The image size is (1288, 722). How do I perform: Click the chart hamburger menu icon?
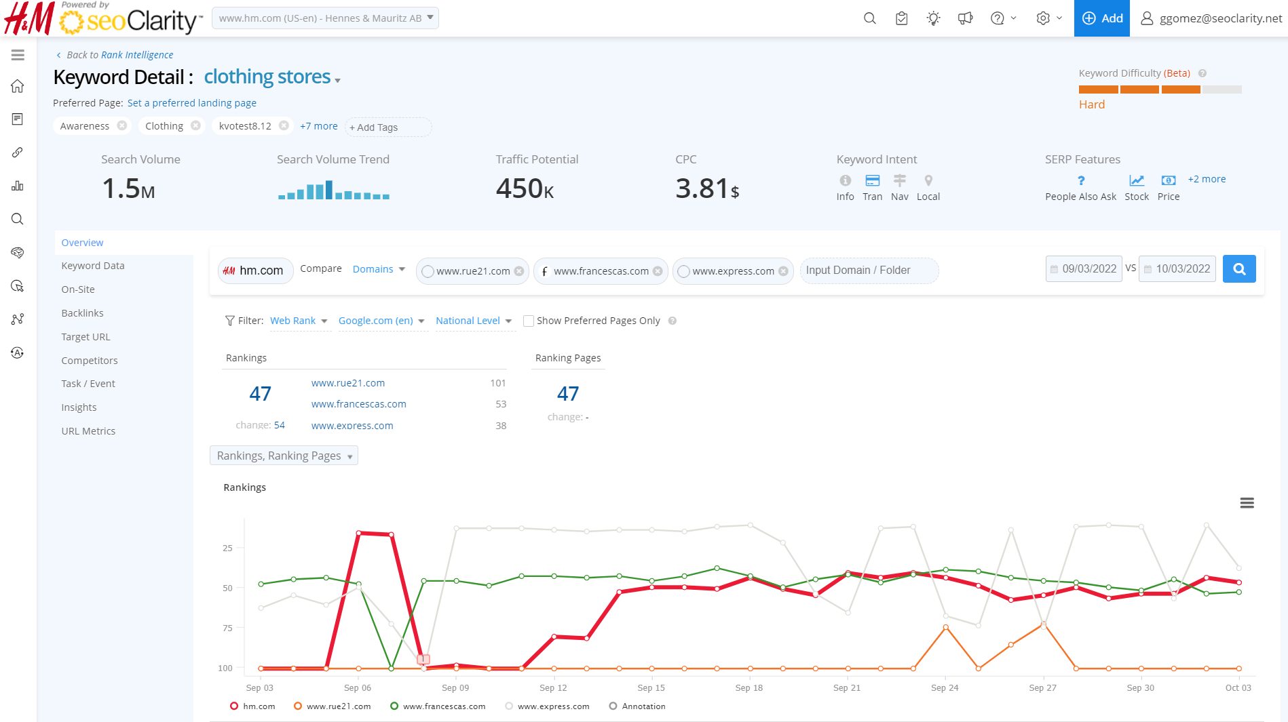coord(1247,503)
